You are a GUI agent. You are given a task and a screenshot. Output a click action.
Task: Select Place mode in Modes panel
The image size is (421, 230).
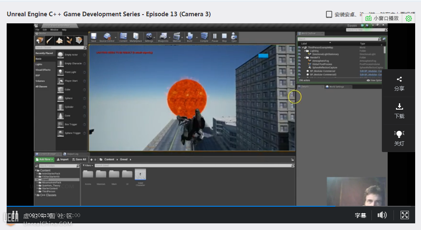click(x=40, y=40)
